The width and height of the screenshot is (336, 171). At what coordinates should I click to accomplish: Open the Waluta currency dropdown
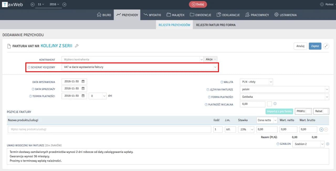(x=256, y=82)
